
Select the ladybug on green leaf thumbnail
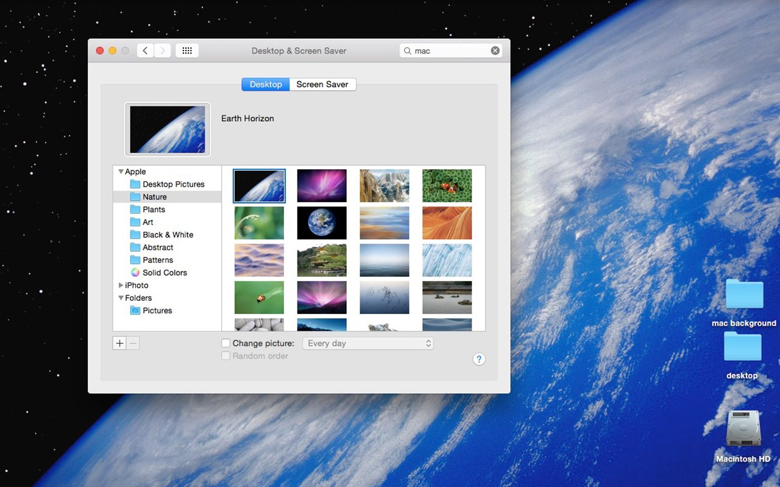tap(259, 297)
